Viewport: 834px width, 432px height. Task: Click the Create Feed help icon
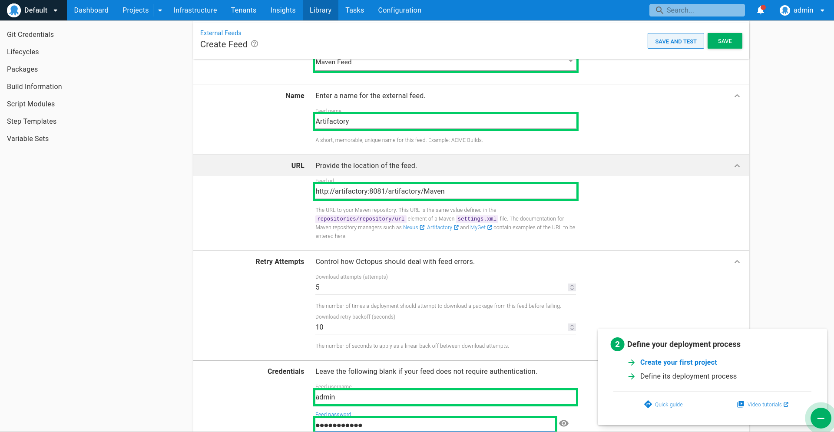(x=255, y=43)
